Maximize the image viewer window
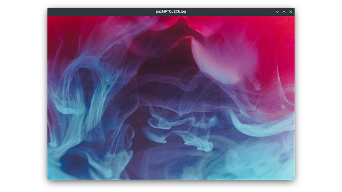The width and height of the screenshot is (342, 192). pyautogui.click(x=284, y=12)
